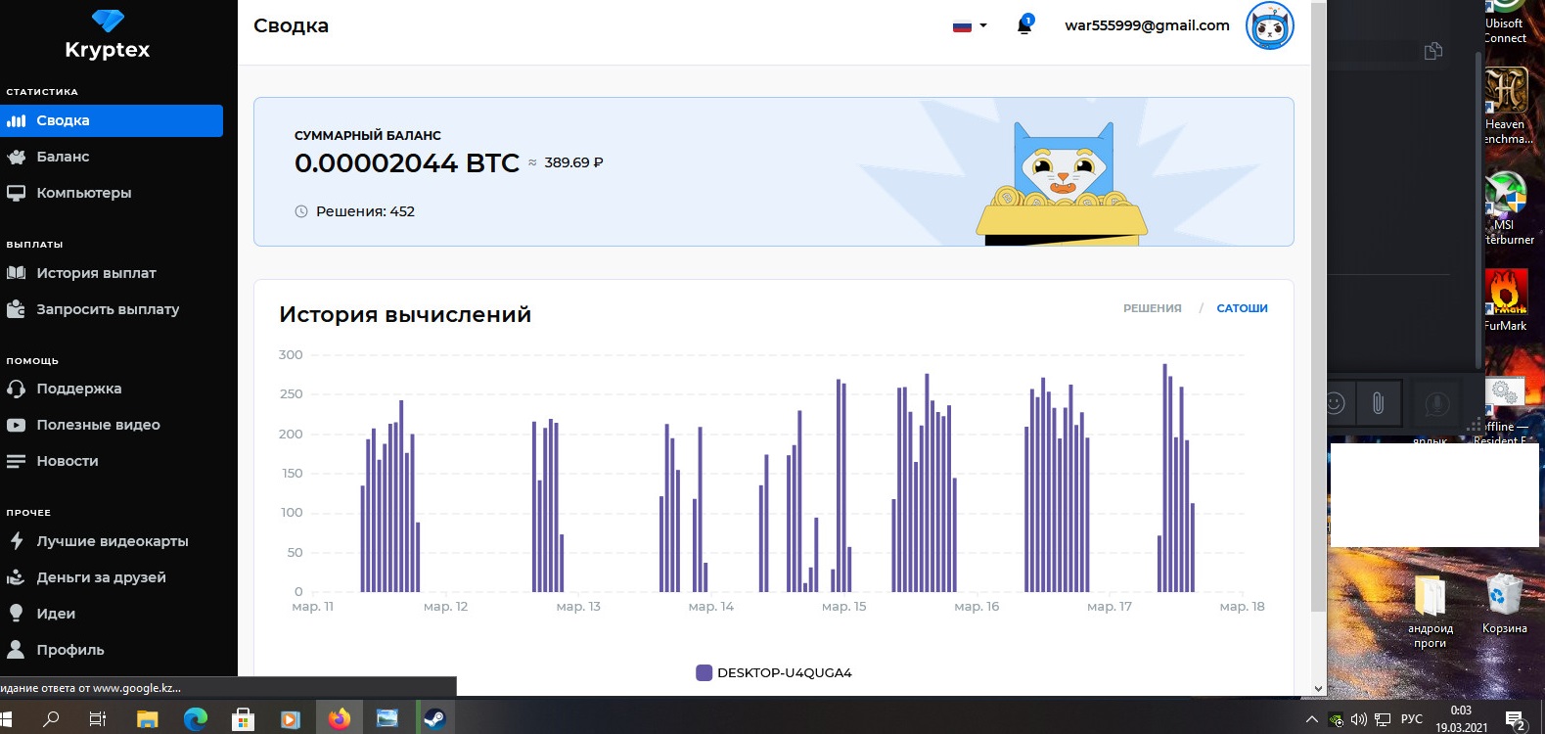The image size is (1545, 734).
Task: Open Деньги за друзей referral page
Action: pos(101,577)
